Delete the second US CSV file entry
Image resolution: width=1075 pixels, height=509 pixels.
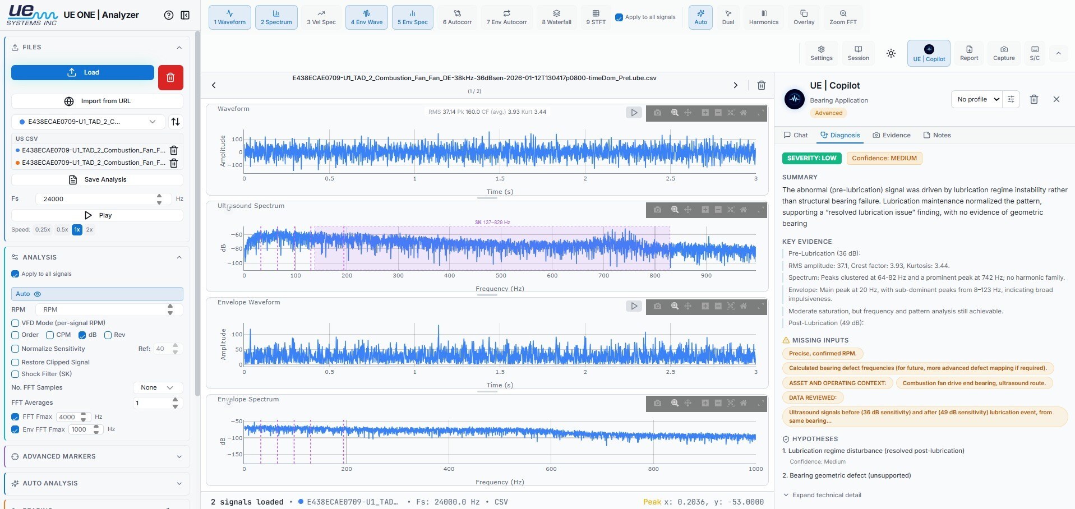tap(174, 163)
